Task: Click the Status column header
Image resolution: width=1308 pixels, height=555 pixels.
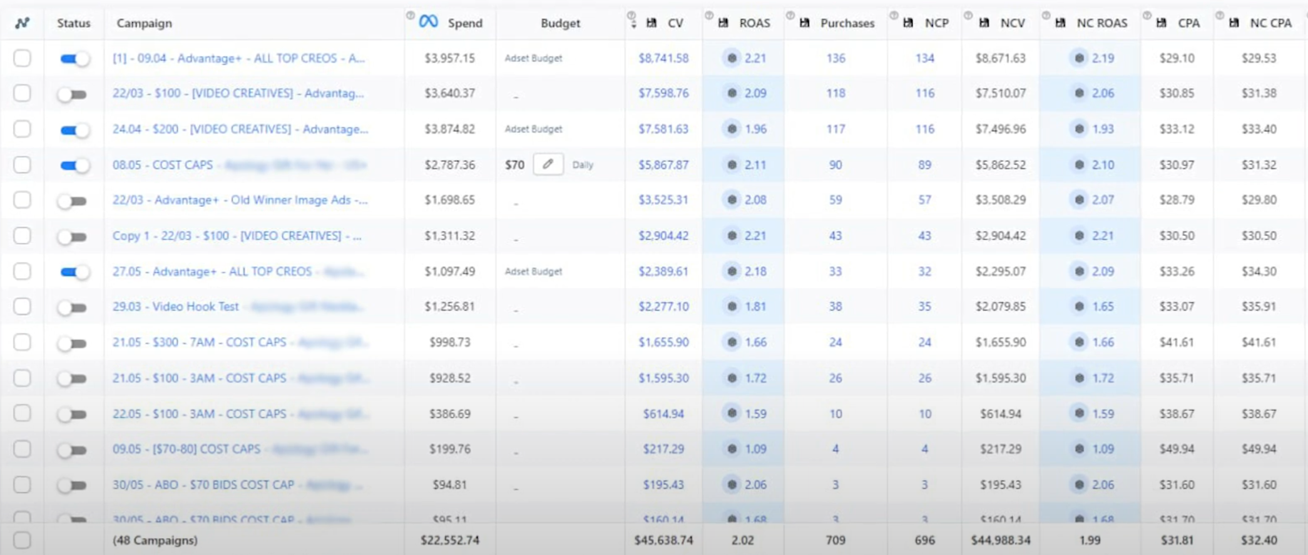Action: pos(73,23)
